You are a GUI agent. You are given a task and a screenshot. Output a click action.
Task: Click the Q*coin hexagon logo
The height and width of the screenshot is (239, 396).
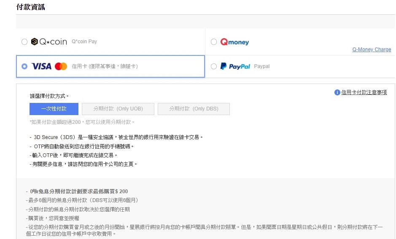point(35,42)
